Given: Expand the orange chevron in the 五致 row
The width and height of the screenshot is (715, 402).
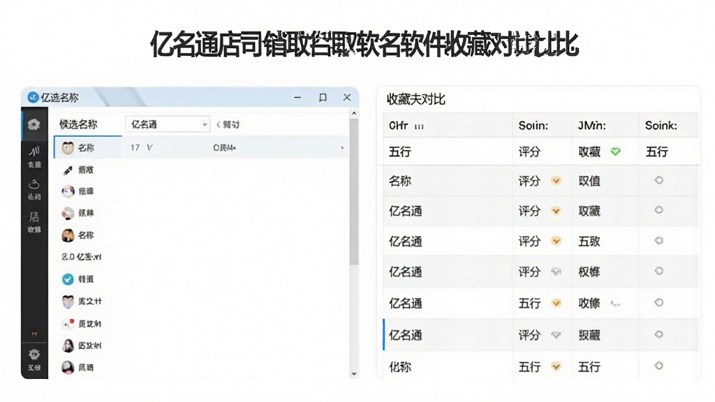Looking at the screenshot, I should [x=556, y=241].
